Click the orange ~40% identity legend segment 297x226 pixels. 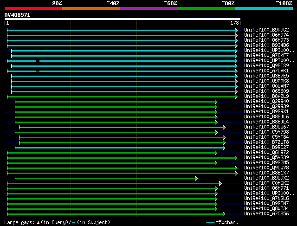point(91,8)
